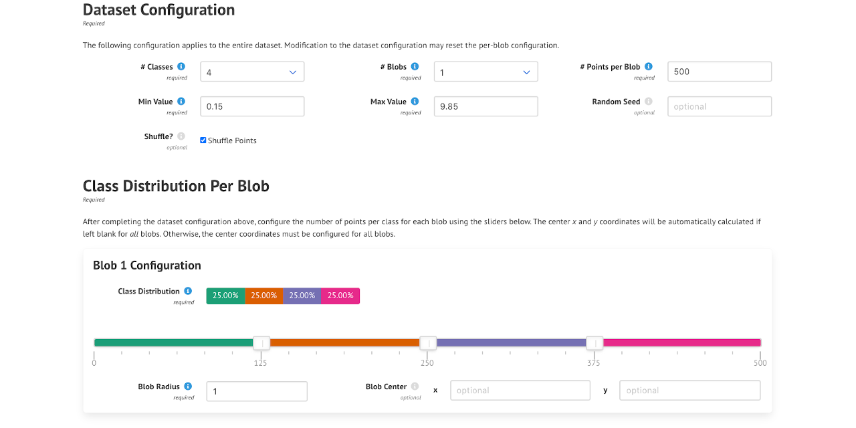
Task: Click the slider handle at 375
Action: tap(595, 343)
